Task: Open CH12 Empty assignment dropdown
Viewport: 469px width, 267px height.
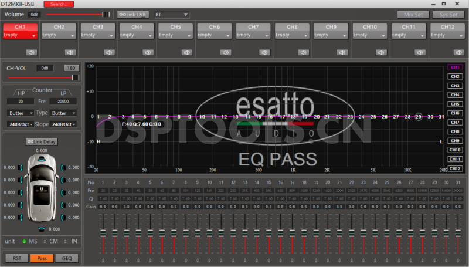Action: pos(448,35)
